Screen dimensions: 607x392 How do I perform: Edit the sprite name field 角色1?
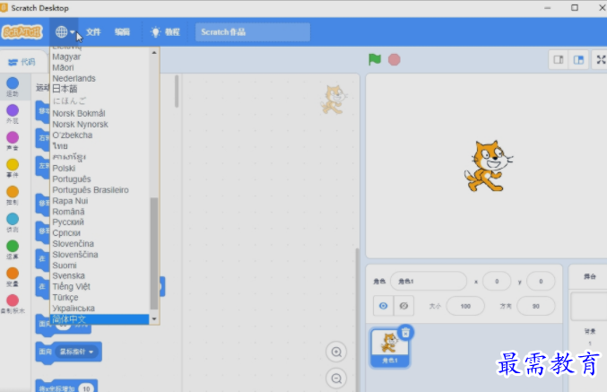point(429,282)
